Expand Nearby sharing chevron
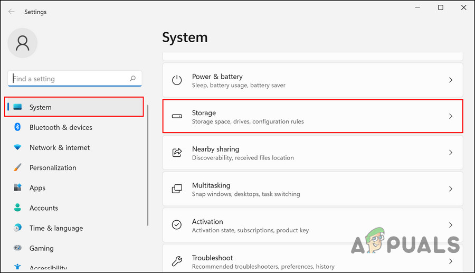The width and height of the screenshot is (475, 273). pos(451,153)
